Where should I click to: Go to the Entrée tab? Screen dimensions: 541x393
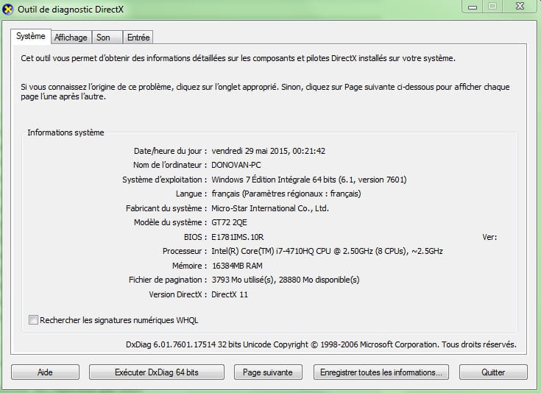138,38
